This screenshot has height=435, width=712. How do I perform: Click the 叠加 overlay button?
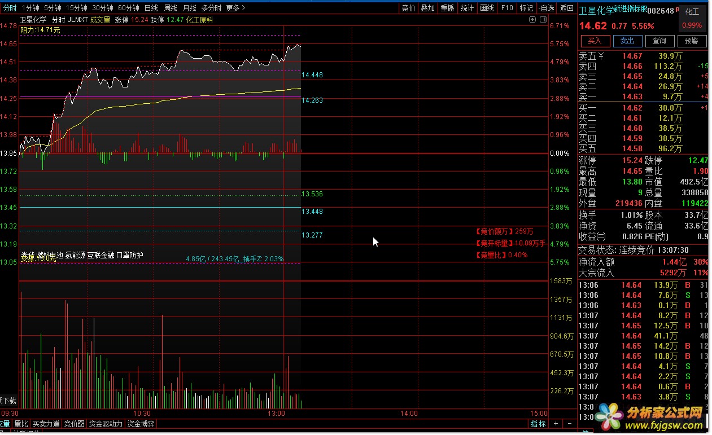point(428,8)
